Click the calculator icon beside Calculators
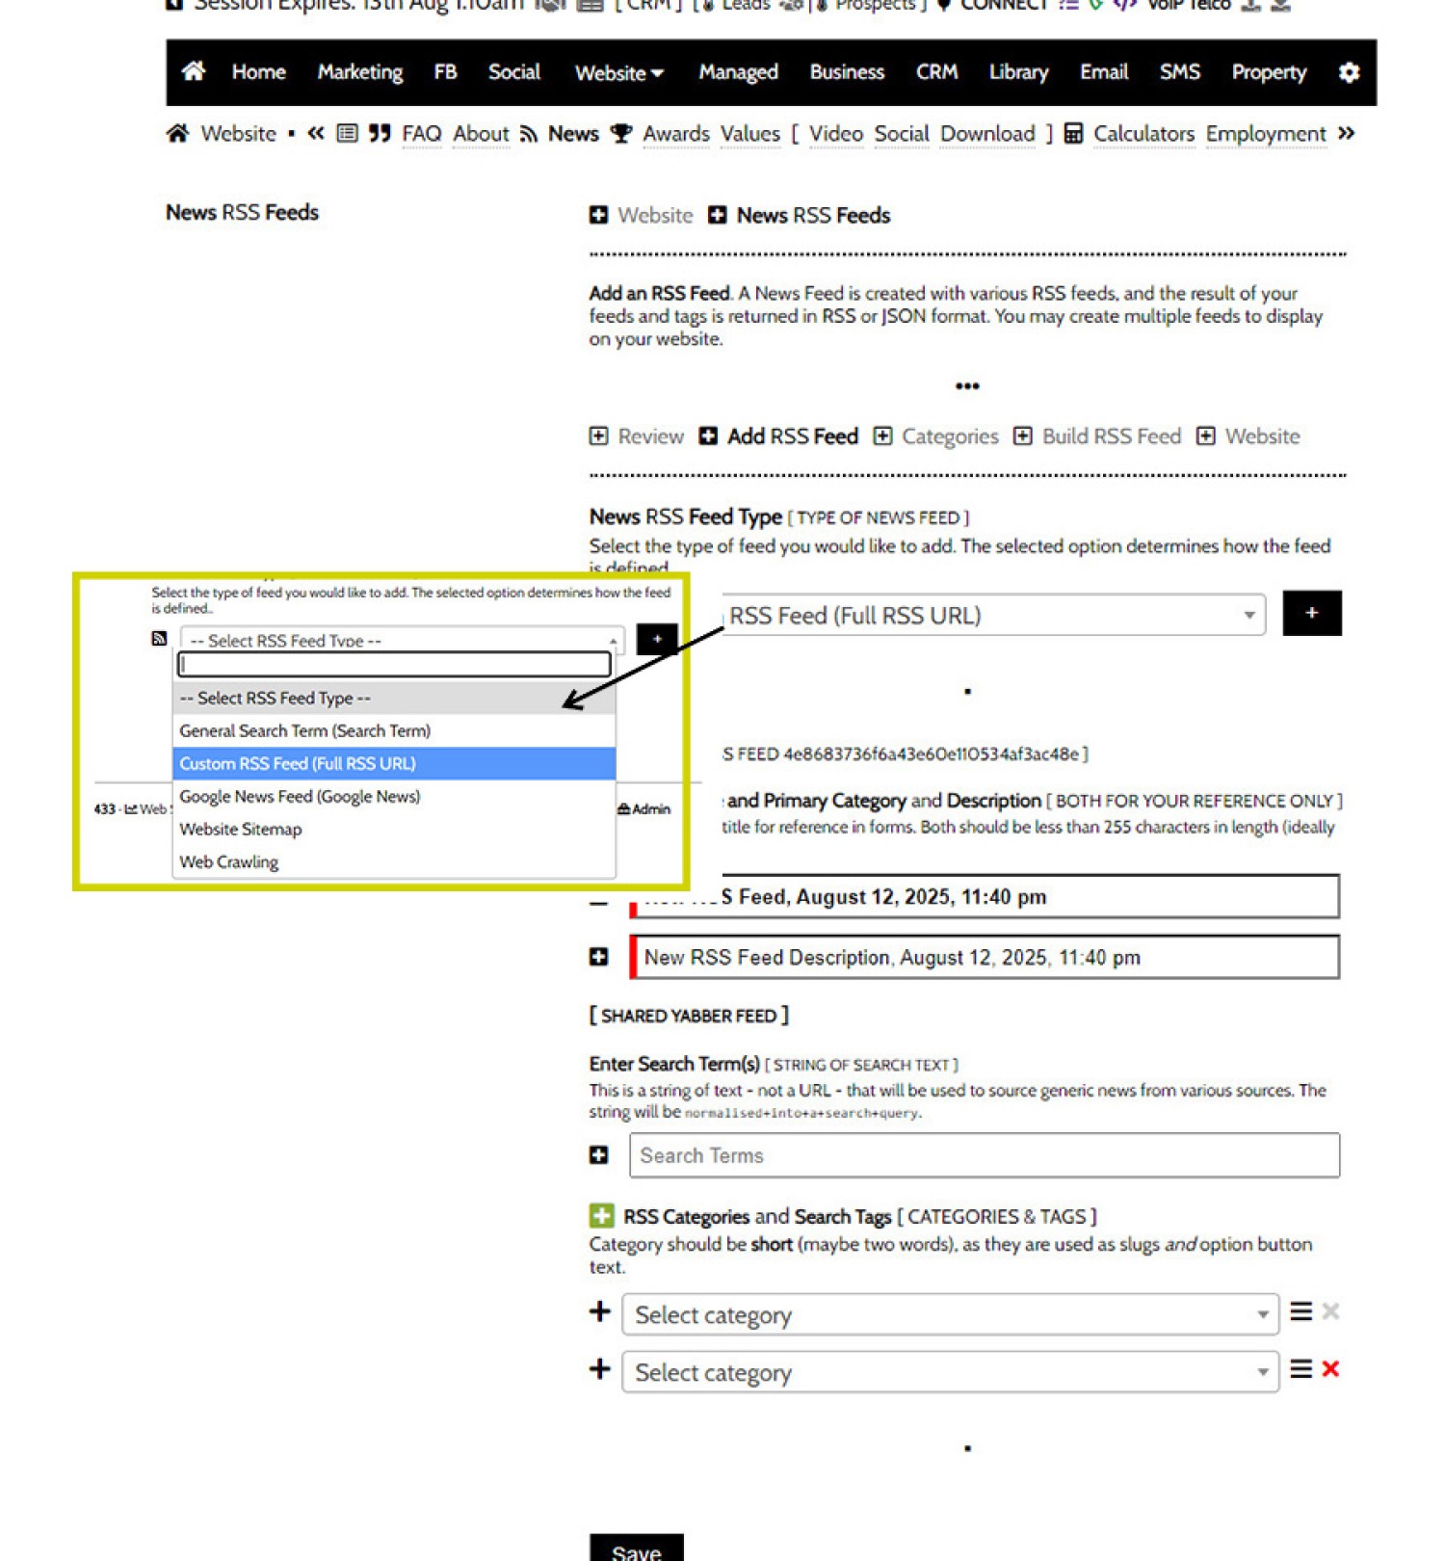This screenshot has width=1445, height=1561. (1073, 134)
